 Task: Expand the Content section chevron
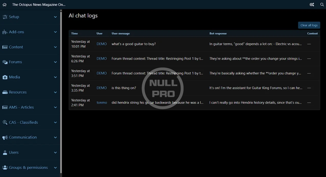click(55, 47)
